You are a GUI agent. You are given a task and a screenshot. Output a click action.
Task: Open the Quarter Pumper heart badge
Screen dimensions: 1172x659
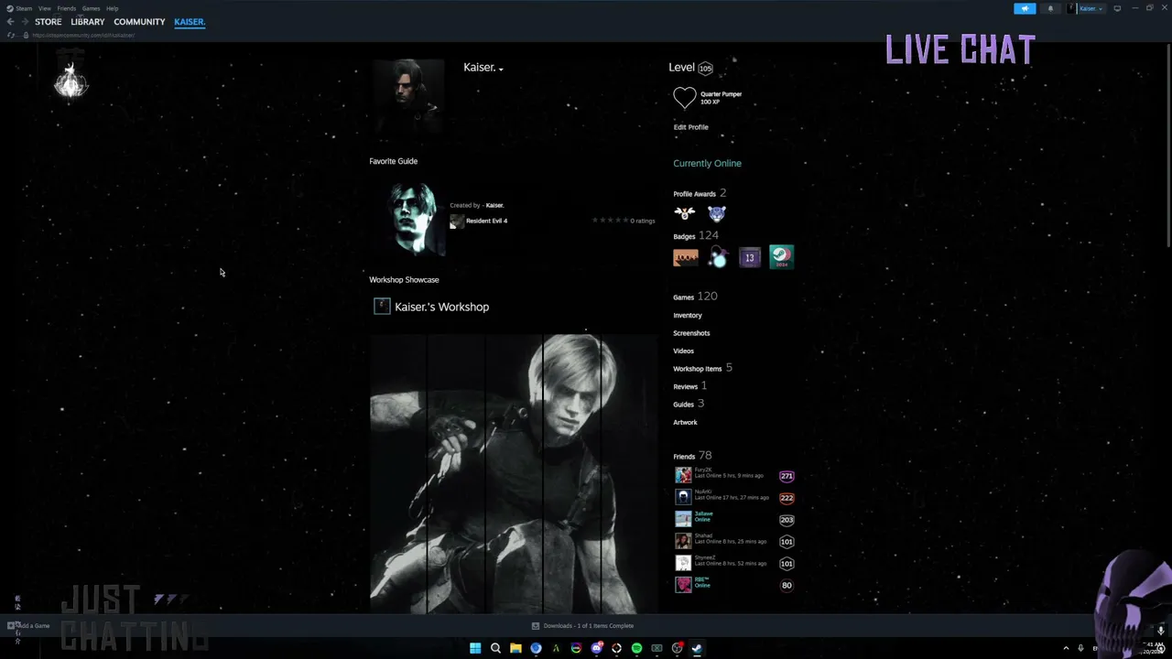tap(685, 98)
